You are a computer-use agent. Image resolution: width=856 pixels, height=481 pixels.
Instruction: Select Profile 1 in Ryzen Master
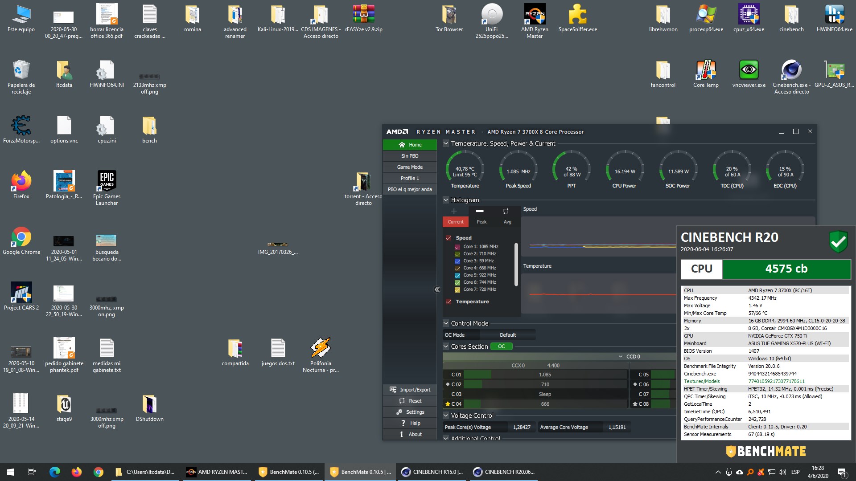pos(410,178)
